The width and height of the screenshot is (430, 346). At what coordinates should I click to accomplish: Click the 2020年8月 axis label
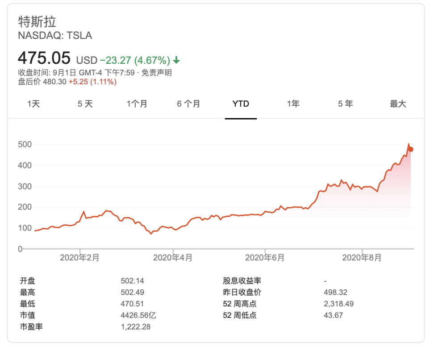click(362, 257)
